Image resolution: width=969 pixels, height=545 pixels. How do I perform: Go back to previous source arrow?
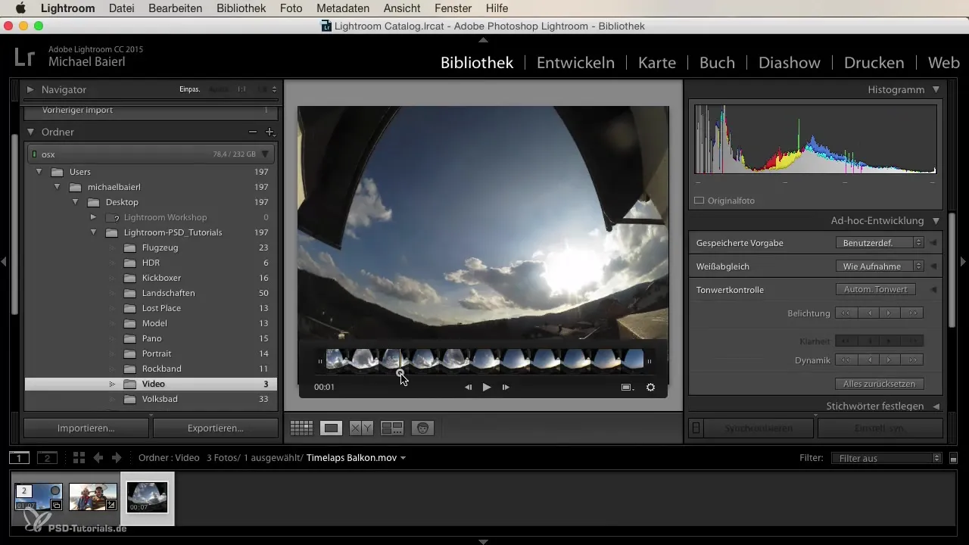[x=98, y=458]
